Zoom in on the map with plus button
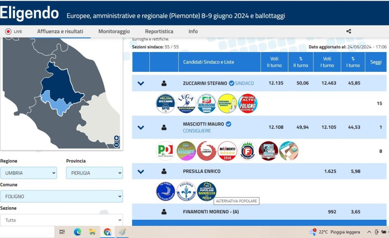The height and width of the screenshot is (238, 389). pos(117,138)
